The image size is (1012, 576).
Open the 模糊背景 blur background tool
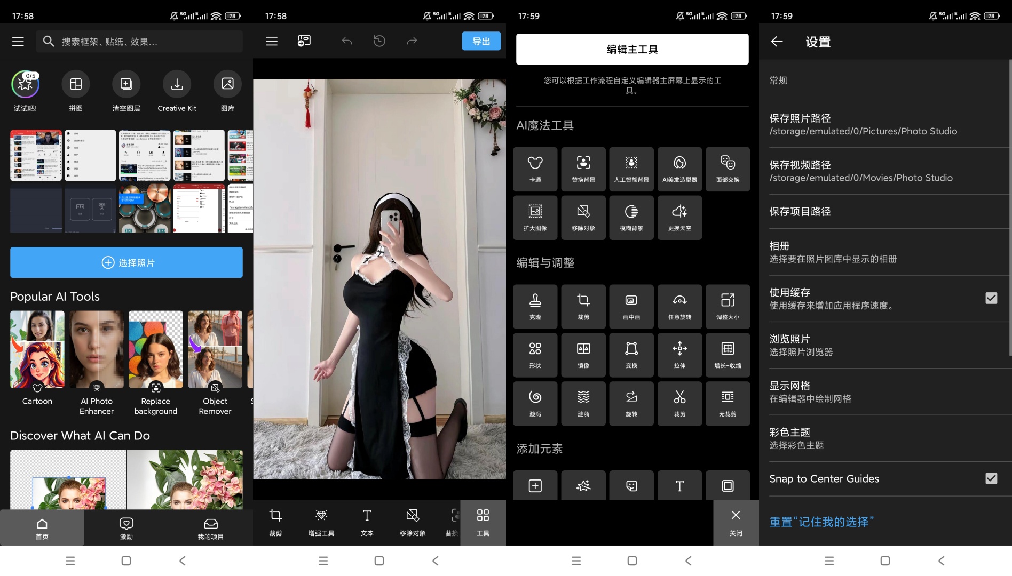coord(631,218)
